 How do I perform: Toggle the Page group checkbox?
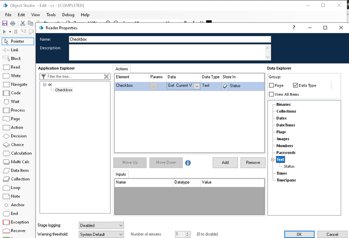click(x=271, y=85)
